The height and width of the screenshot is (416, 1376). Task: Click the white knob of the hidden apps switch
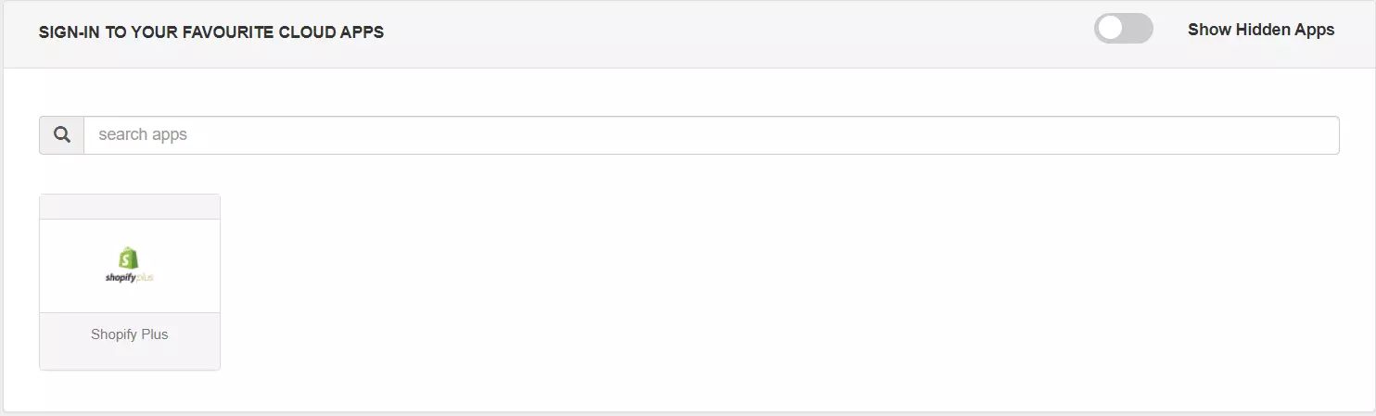click(x=1110, y=29)
